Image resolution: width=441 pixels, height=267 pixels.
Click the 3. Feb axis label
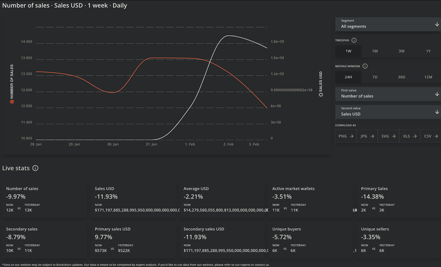tap(254, 144)
